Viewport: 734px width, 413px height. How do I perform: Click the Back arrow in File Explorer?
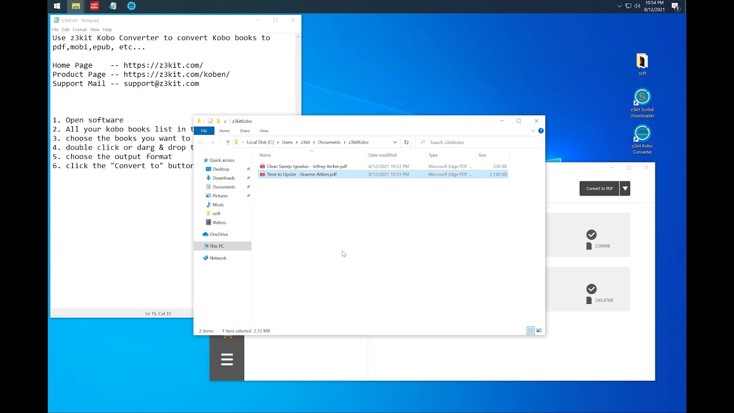point(201,142)
